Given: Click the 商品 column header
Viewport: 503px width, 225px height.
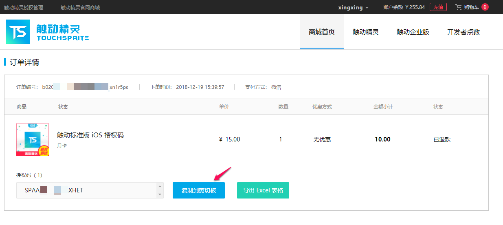Looking at the screenshot, I should point(21,107).
